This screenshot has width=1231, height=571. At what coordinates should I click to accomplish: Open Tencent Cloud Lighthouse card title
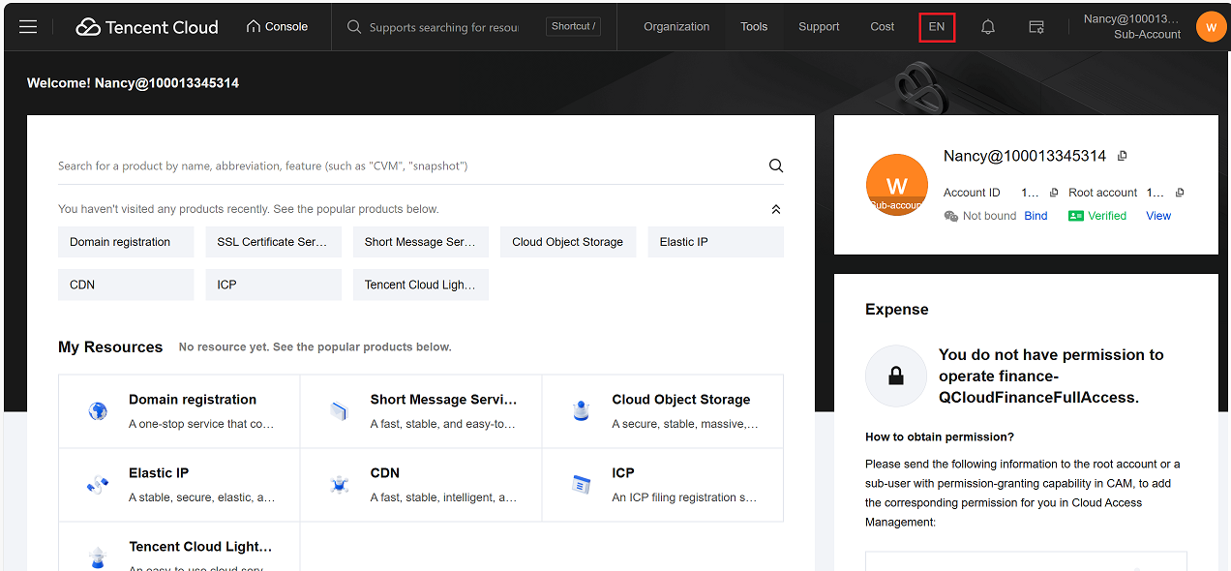tap(201, 547)
